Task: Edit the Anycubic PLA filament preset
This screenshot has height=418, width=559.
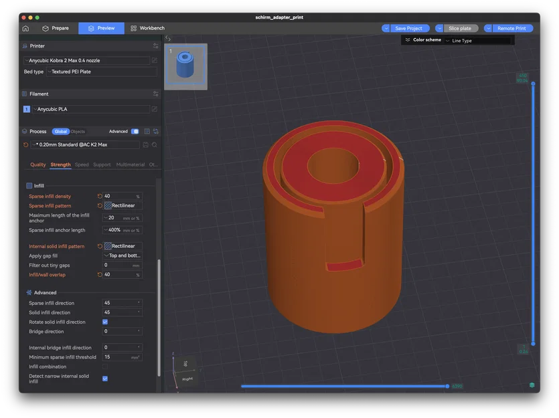Action: click(x=155, y=109)
